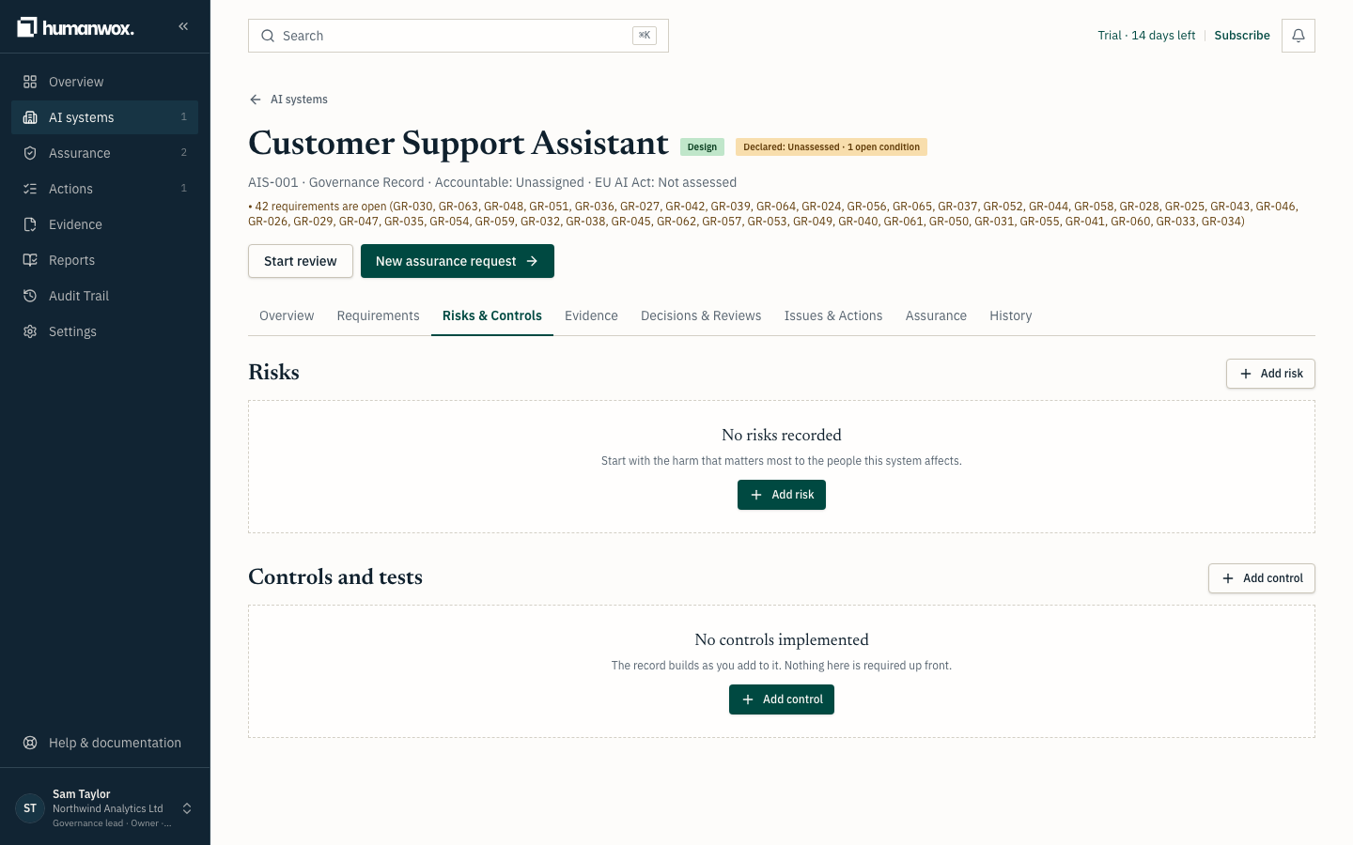Click the Declared: Unassessed condition badge
Image resolution: width=1353 pixels, height=845 pixels.
(x=832, y=147)
